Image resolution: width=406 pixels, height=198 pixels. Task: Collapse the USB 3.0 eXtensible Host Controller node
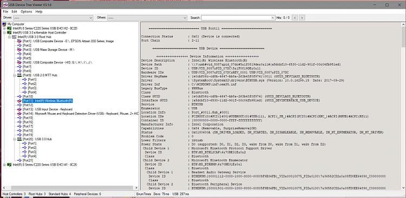point(4,32)
